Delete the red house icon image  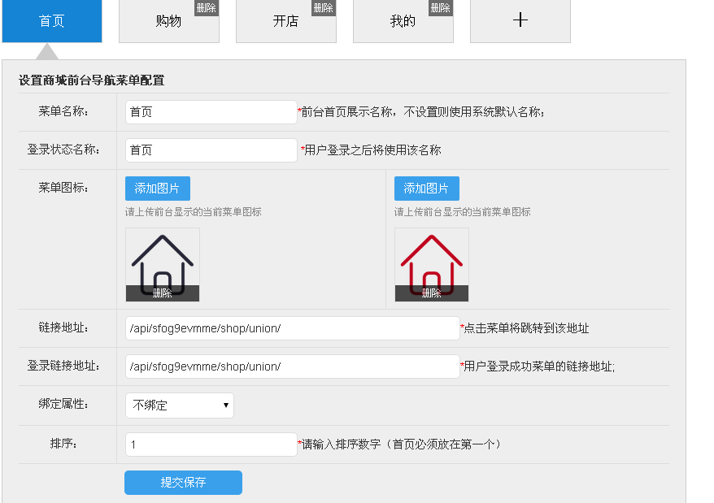pos(431,293)
